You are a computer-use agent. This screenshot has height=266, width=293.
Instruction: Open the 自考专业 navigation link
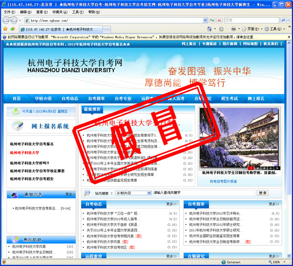(123, 98)
